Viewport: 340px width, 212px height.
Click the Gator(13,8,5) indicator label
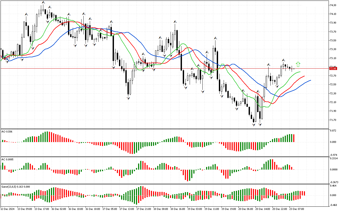[16, 187]
